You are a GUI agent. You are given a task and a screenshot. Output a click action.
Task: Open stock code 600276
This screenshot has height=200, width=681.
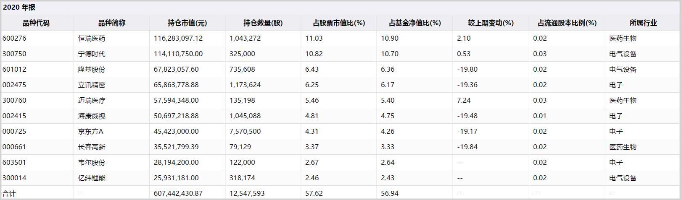click(x=14, y=38)
